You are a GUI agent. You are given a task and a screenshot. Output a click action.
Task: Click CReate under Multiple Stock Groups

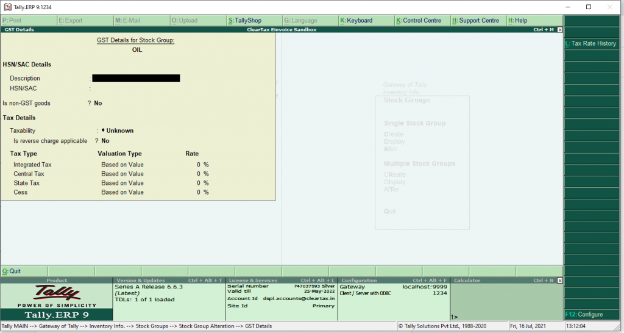pos(395,174)
